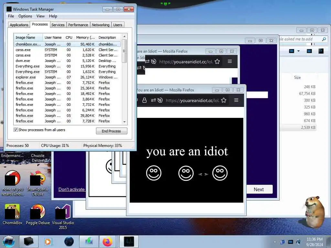
Task: Open the dark globe taskbar icon
Action: [x=69, y=242]
